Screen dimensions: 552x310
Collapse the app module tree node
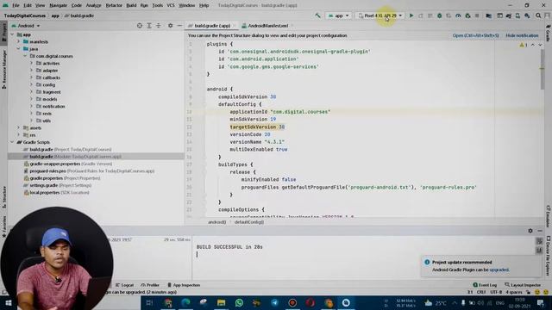pyautogui.click(x=13, y=34)
